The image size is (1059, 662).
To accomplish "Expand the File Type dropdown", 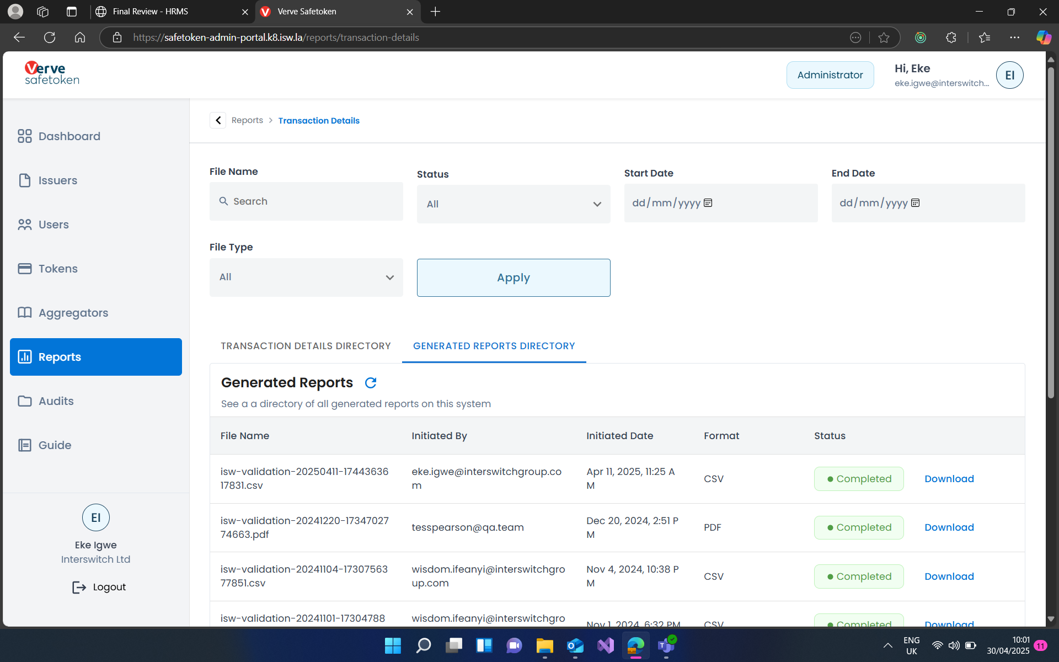I will [x=306, y=277].
